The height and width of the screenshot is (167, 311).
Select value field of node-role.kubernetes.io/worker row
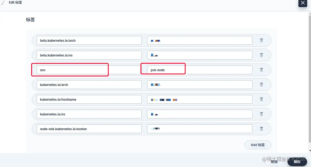click(200, 129)
